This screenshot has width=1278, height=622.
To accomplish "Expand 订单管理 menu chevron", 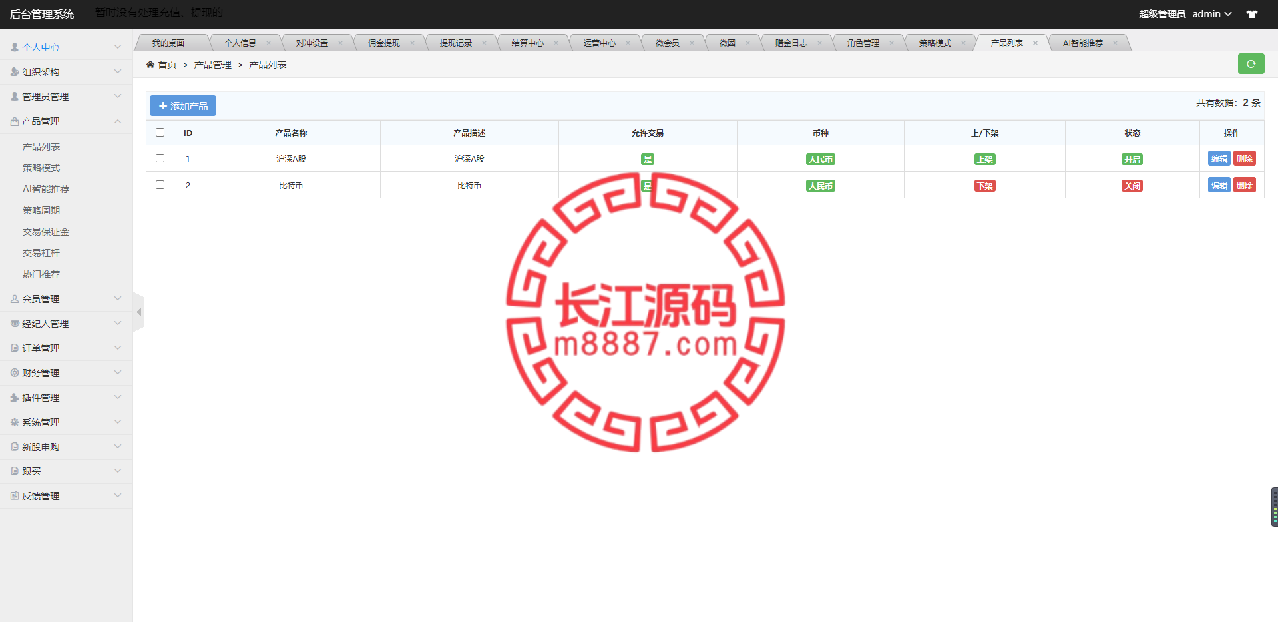I will coord(118,348).
